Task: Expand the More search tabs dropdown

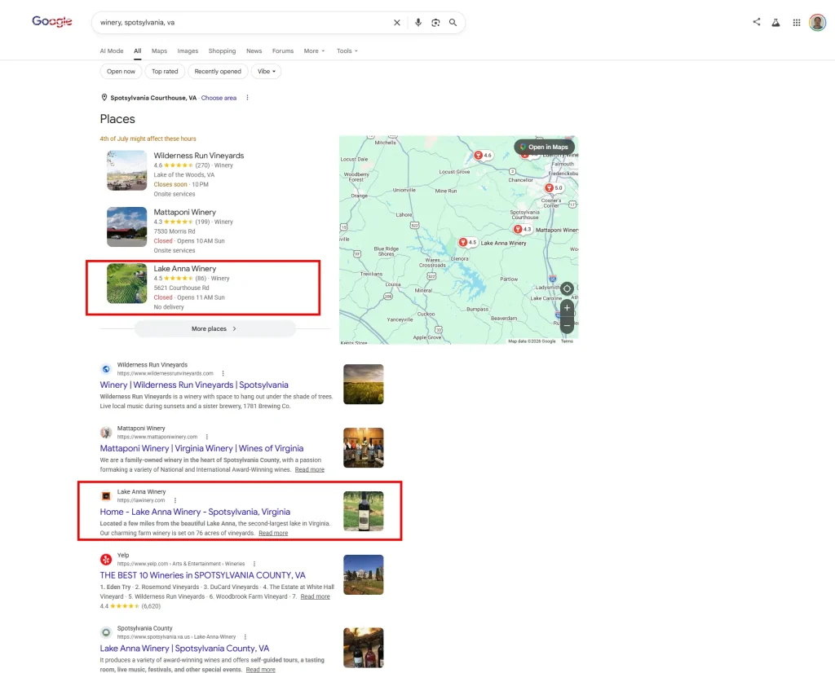Action: click(x=314, y=51)
